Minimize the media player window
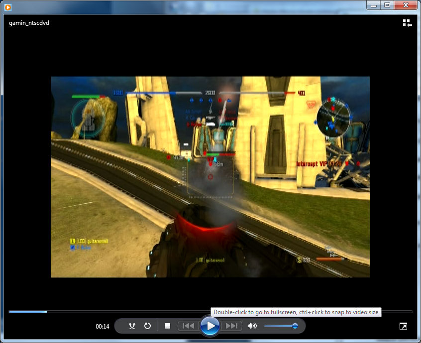This screenshot has width=421, height=343. click(x=374, y=5)
